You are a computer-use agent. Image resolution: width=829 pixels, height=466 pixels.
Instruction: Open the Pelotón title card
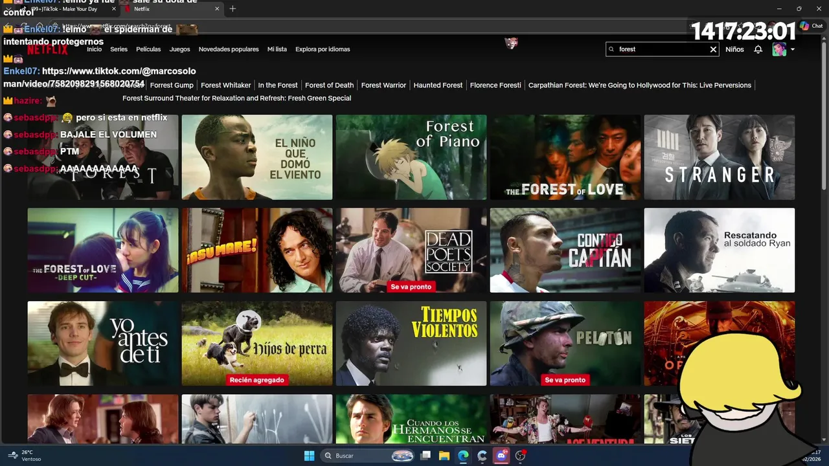(565, 344)
